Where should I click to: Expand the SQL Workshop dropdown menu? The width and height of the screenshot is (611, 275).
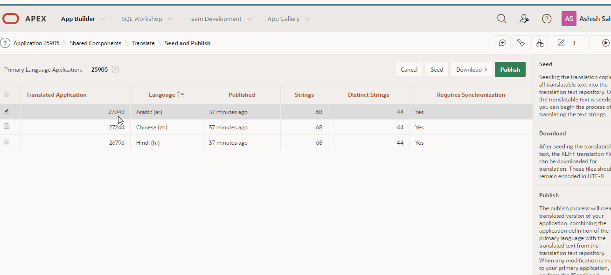point(170,19)
